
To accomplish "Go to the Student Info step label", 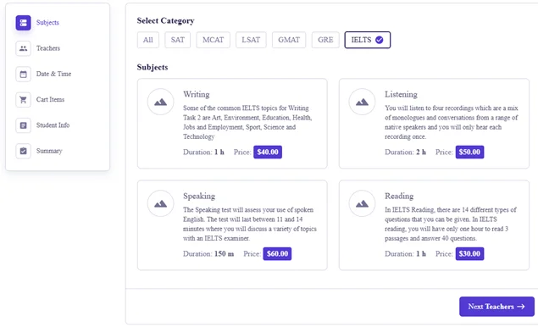I will click(53, 125).
